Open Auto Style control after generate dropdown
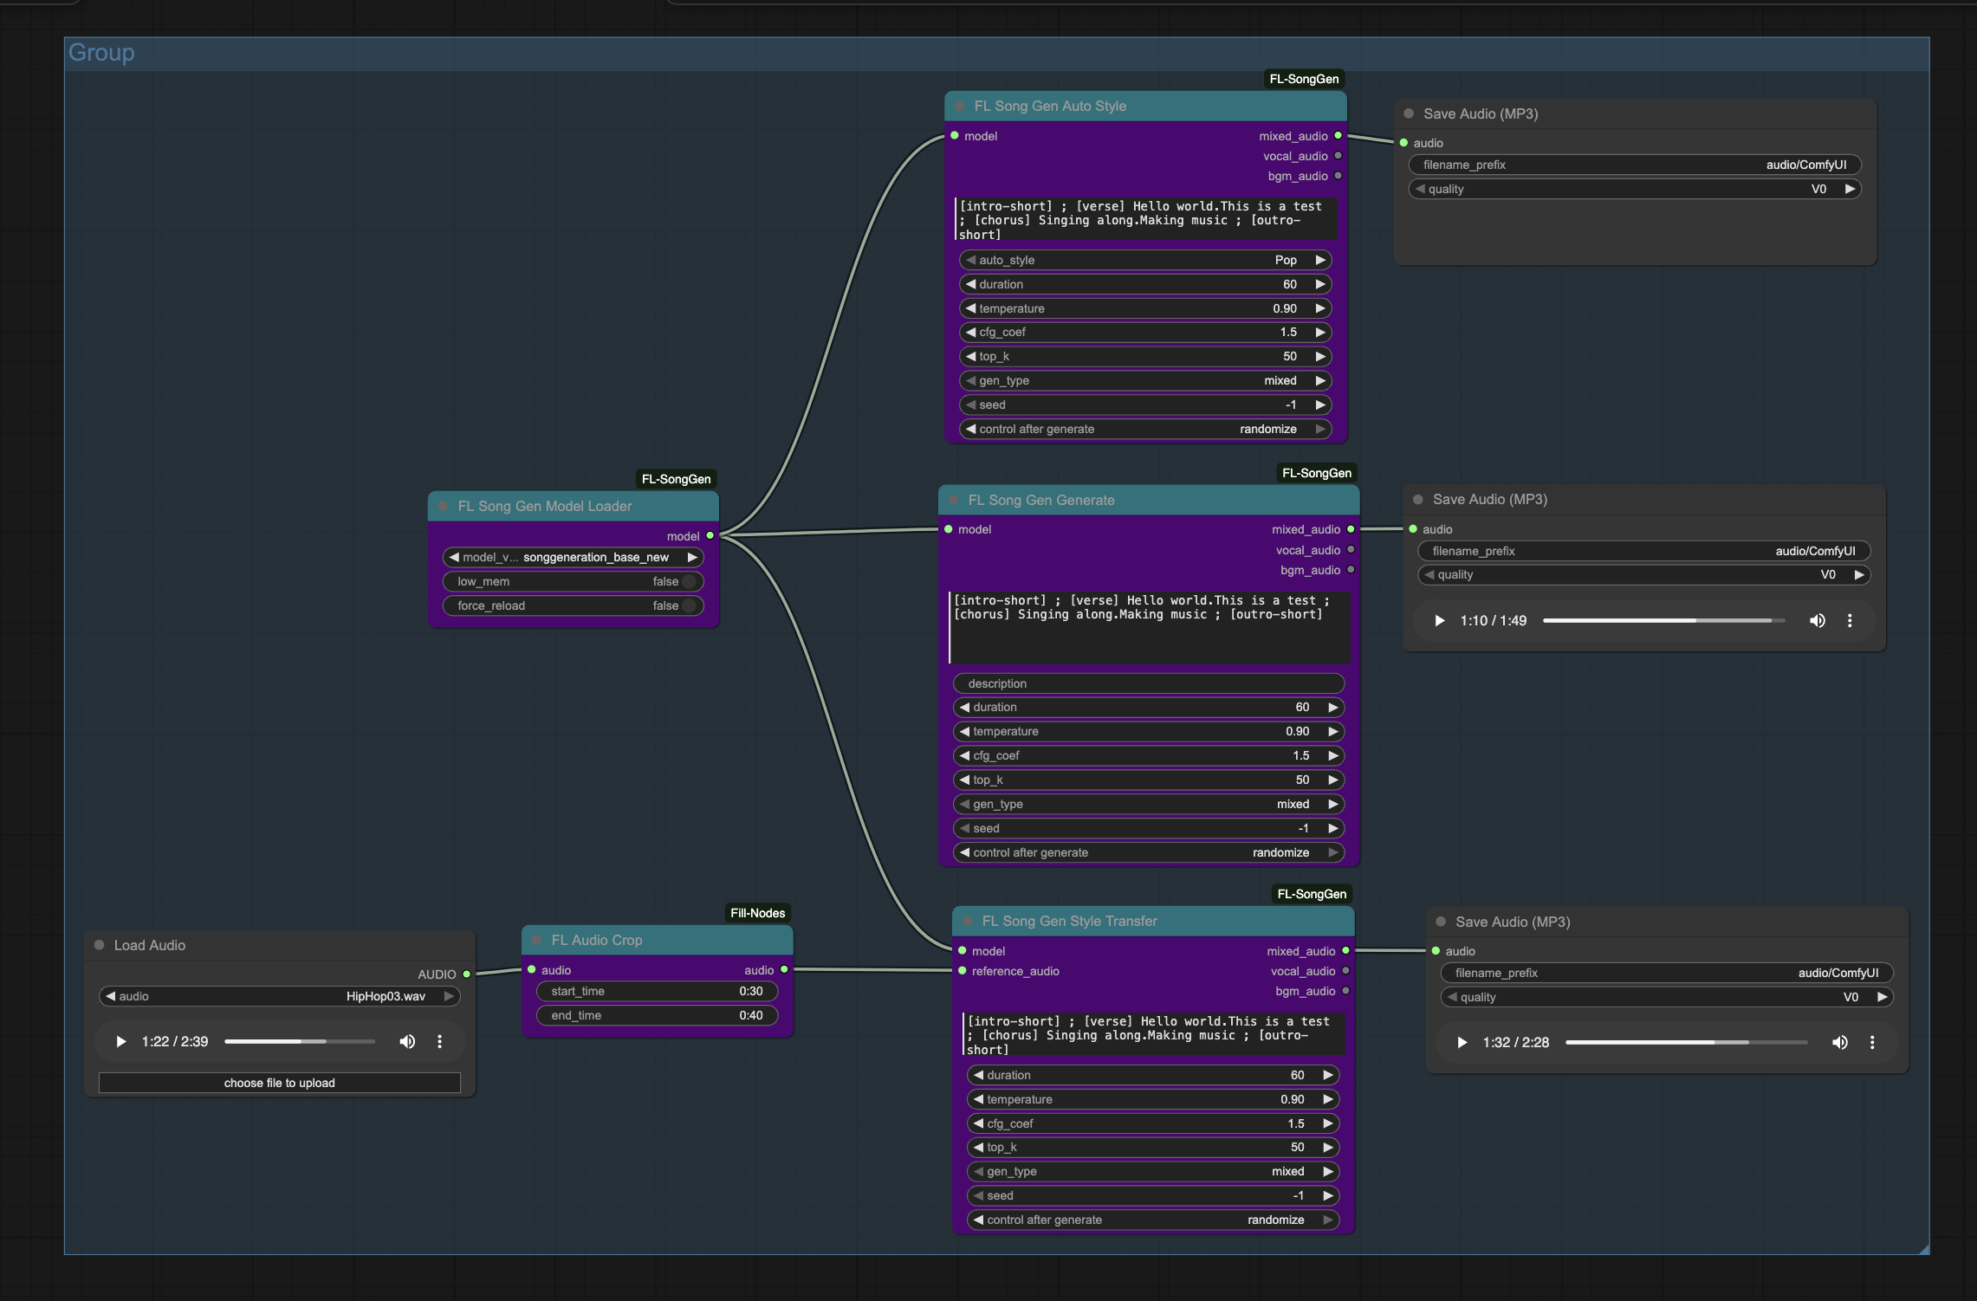 [x=1145, y=429]
